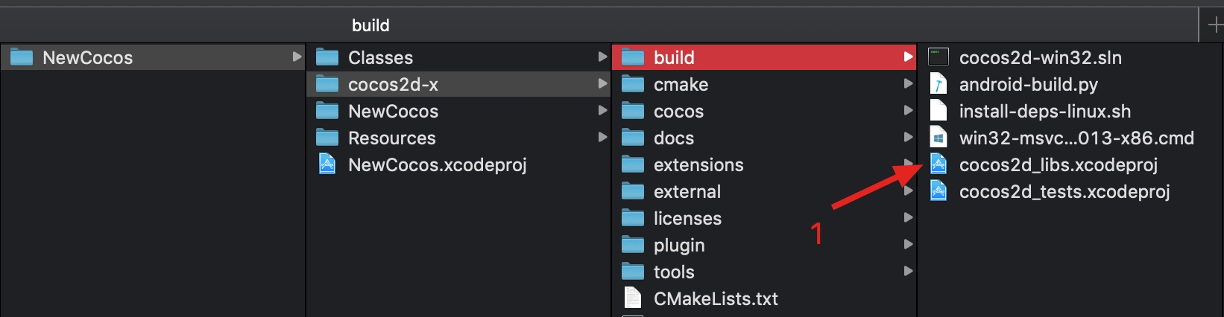Click the cocos2d_libs.xcodeproj file icon
The height and width of the screenshot is (317, 1224).
click(x=938, y=164)
